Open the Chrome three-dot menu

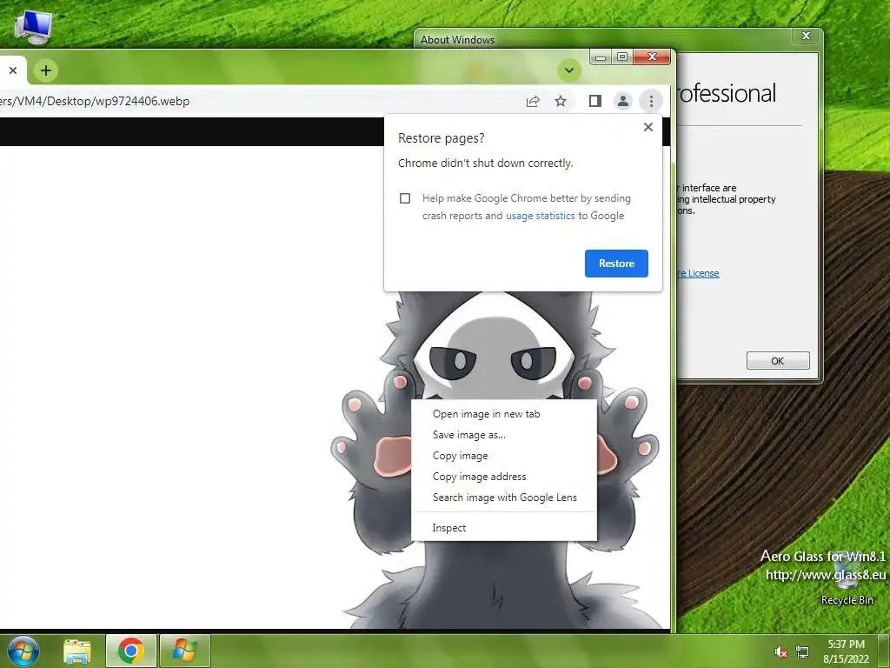(x=651, y=101)
